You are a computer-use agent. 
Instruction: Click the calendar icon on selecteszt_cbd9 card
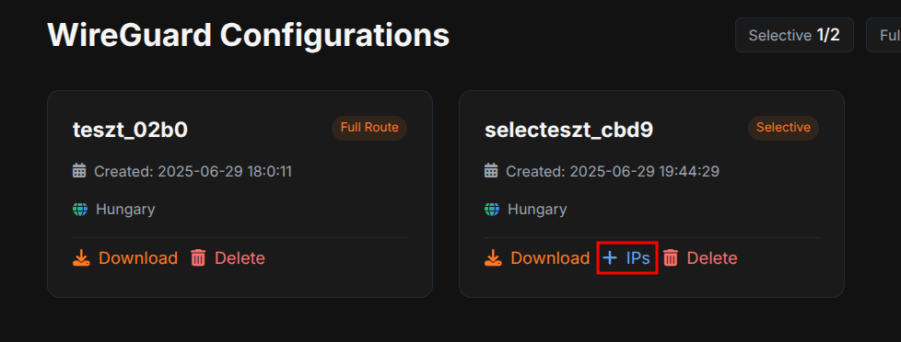click(x=491, y=170)
